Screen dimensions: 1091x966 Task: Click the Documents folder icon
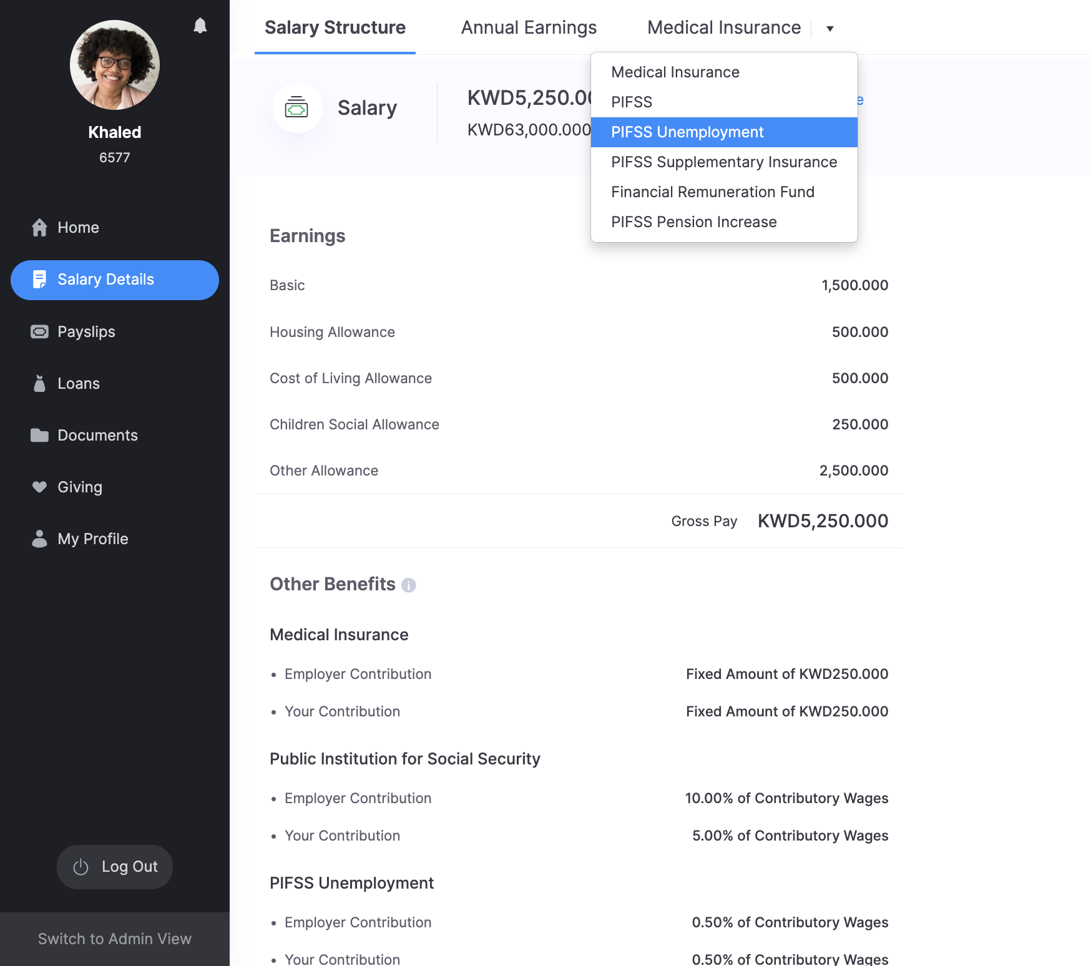point(39,435)
